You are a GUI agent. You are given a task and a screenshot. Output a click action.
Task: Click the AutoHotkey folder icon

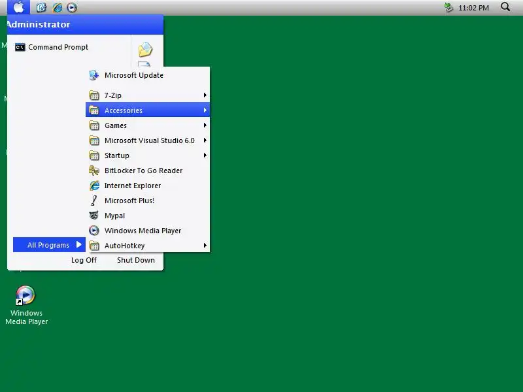(94, 246)
